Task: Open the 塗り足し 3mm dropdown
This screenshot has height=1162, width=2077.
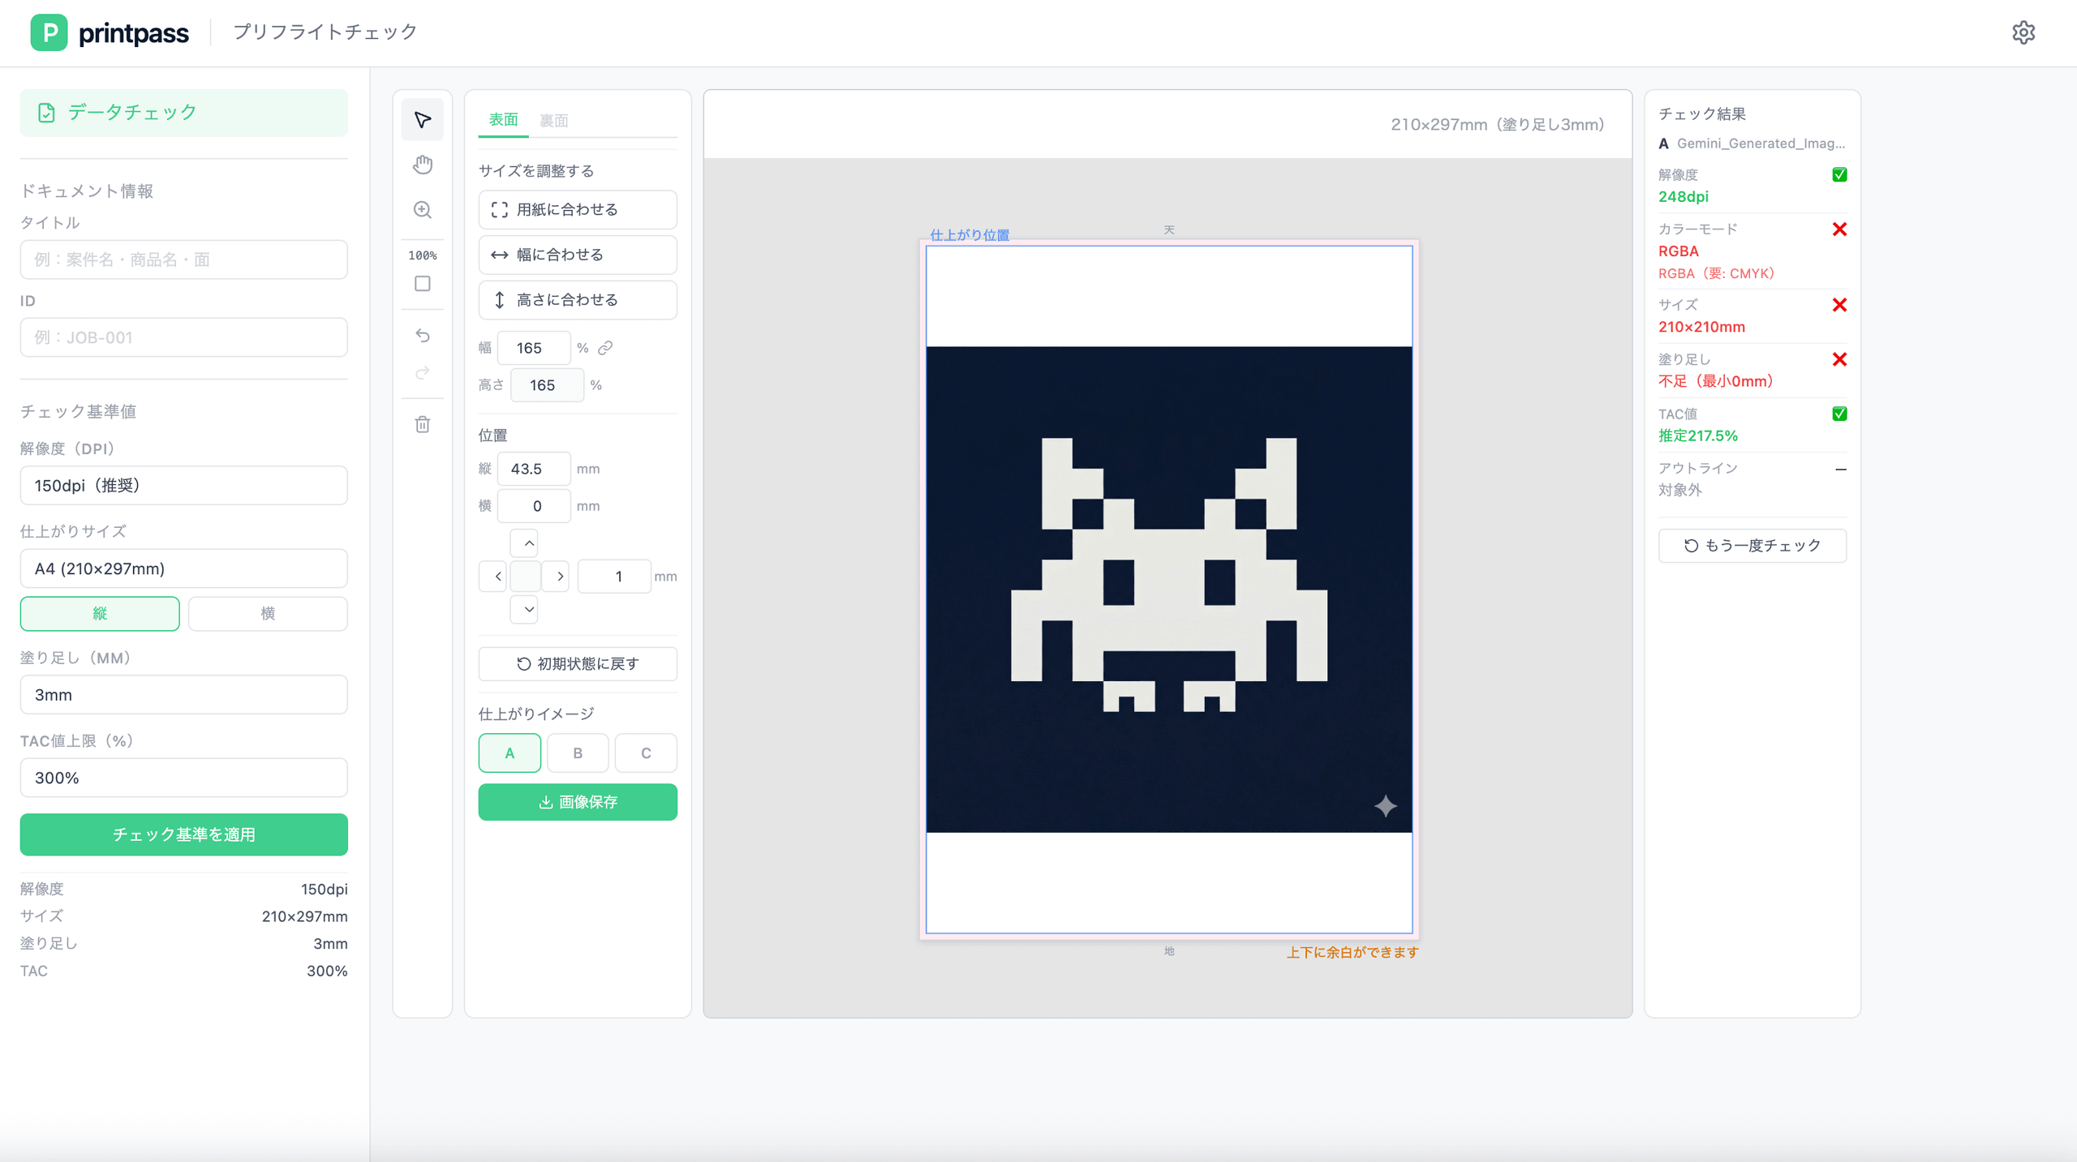Action: [x=184, y=695]
